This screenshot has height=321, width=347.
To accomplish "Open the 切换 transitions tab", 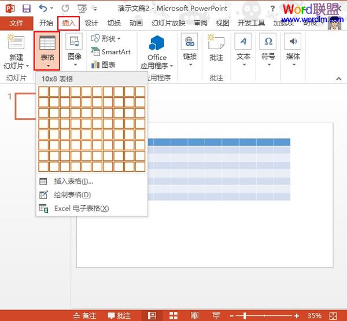I will click(114, 23).
